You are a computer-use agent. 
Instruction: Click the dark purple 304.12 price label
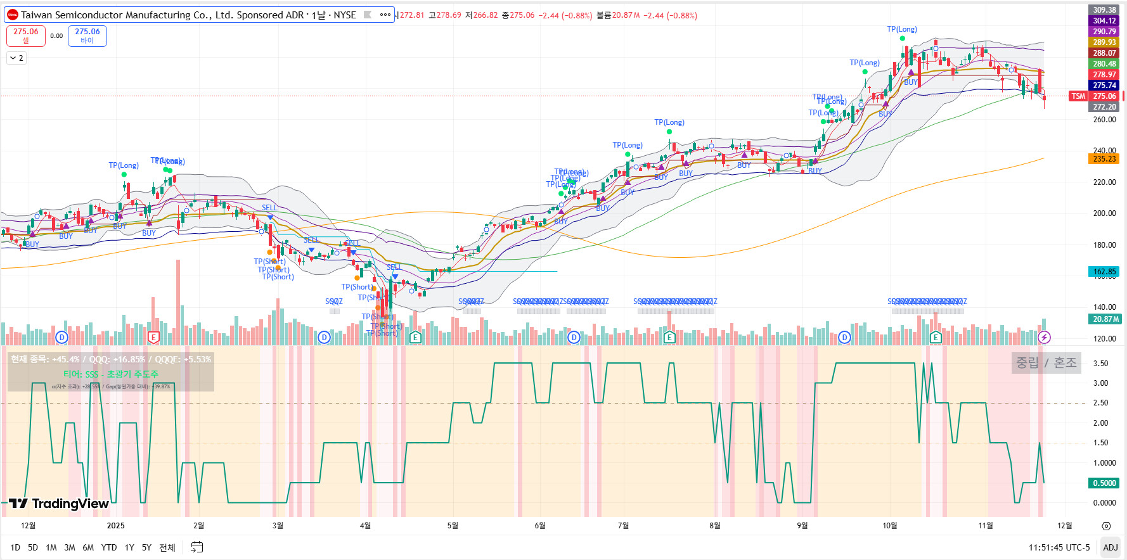coord(1104,20)
